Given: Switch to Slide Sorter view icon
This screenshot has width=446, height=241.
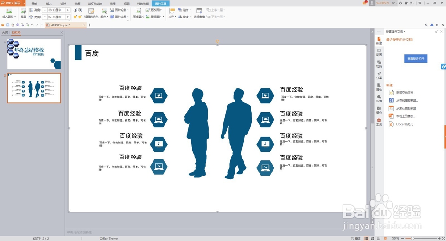Looking at the screenshot, I should (372, 238).
